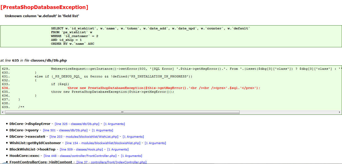
Task: Click code line 629 WebserviceRequest statement
Action: tap(196, 69)
